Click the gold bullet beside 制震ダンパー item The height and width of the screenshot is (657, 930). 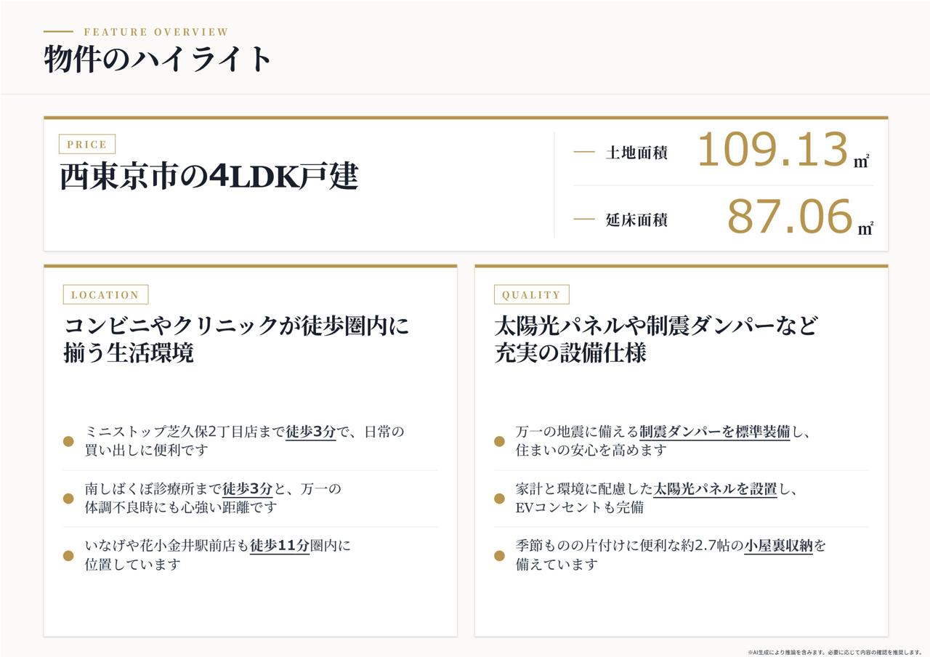point(499,441)
